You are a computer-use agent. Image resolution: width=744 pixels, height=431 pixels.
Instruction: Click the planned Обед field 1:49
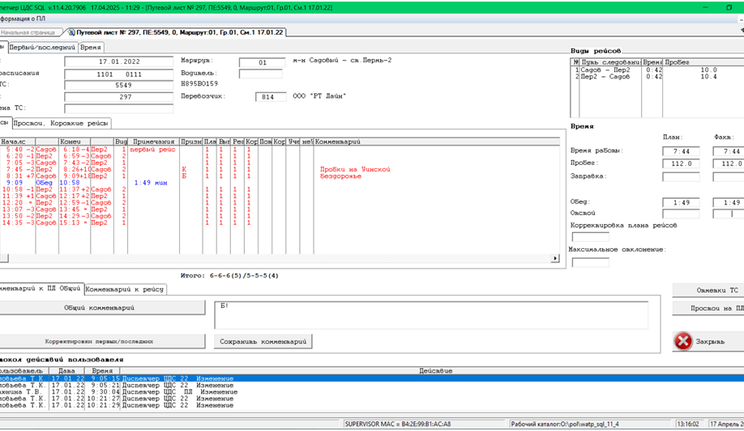tap(681, 203)
